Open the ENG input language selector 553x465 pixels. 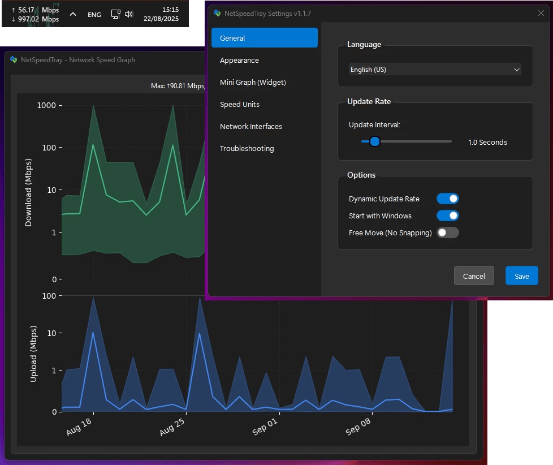94,14
